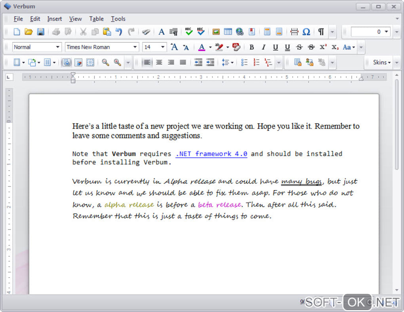Insert bookmark icon
The height and width of the screenshot is (312, 404).
click(x=252, y=32)
